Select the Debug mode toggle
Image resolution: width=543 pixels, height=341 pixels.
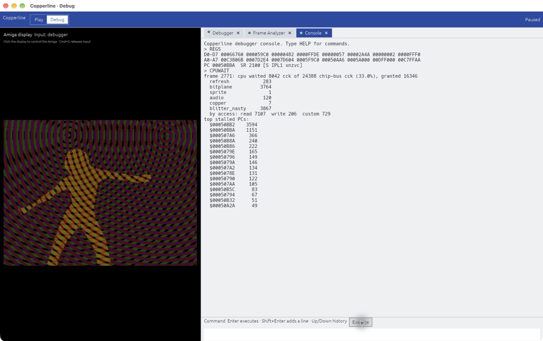pos(57,20)
